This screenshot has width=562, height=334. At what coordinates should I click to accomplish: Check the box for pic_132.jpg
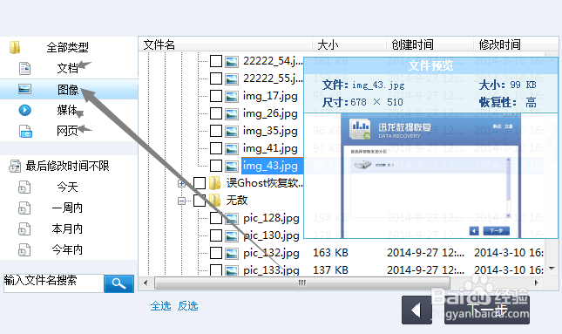pyautogui.click(x=216, y=253)
